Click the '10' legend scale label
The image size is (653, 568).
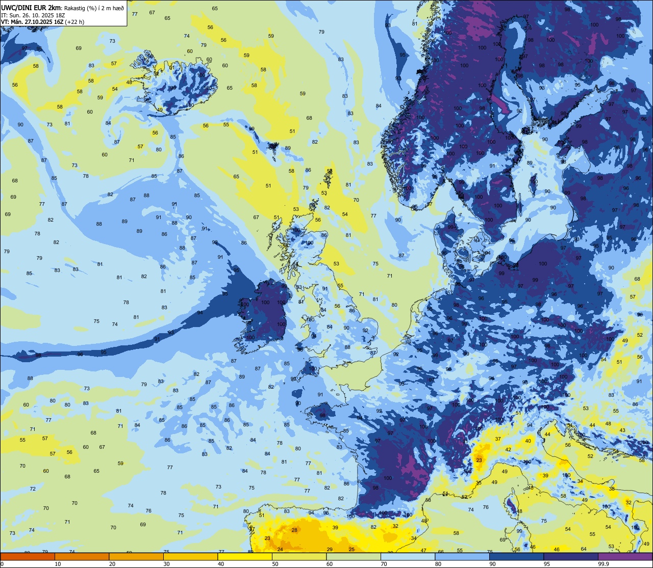58,564
